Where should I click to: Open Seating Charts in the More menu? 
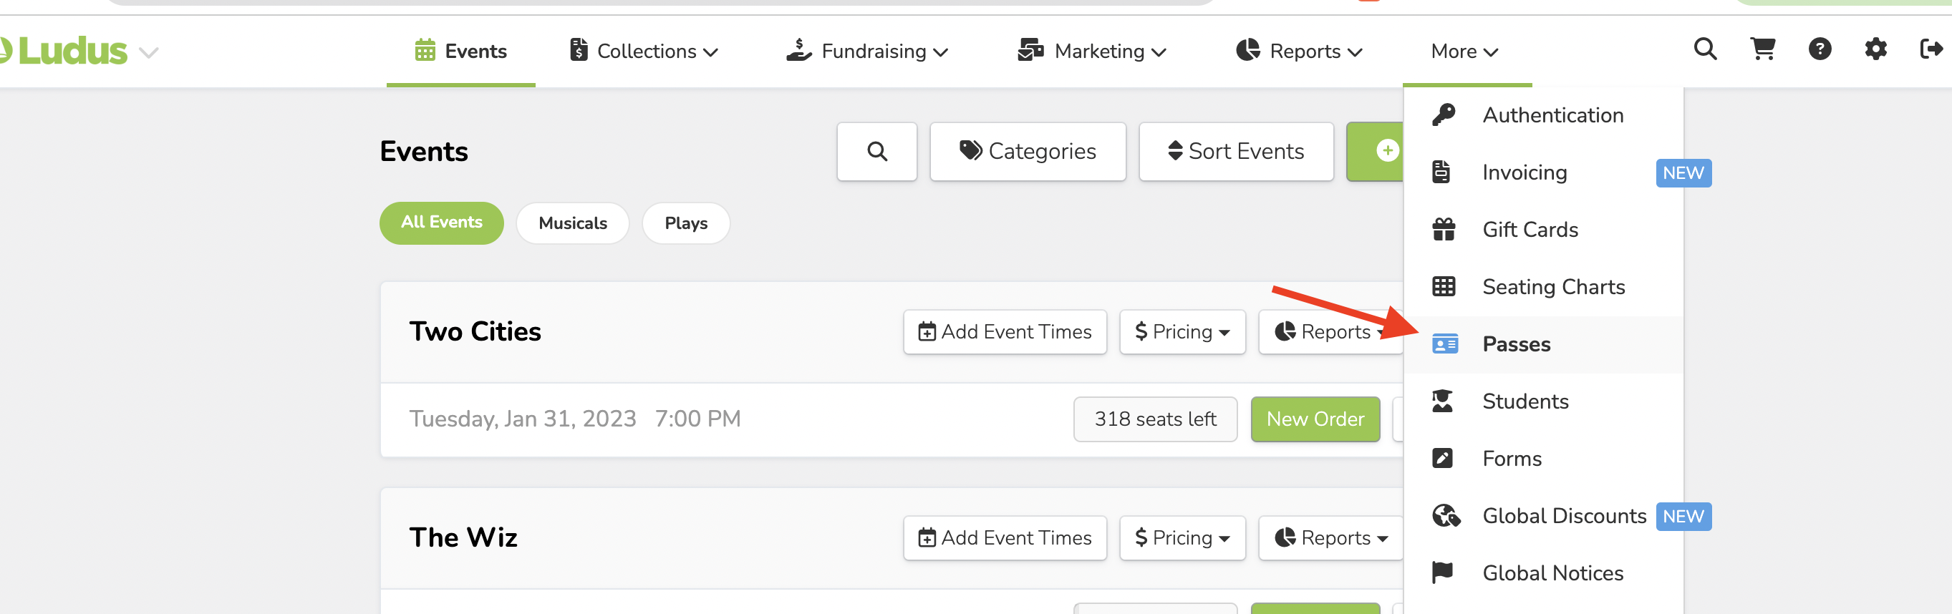pos(1552,287)
